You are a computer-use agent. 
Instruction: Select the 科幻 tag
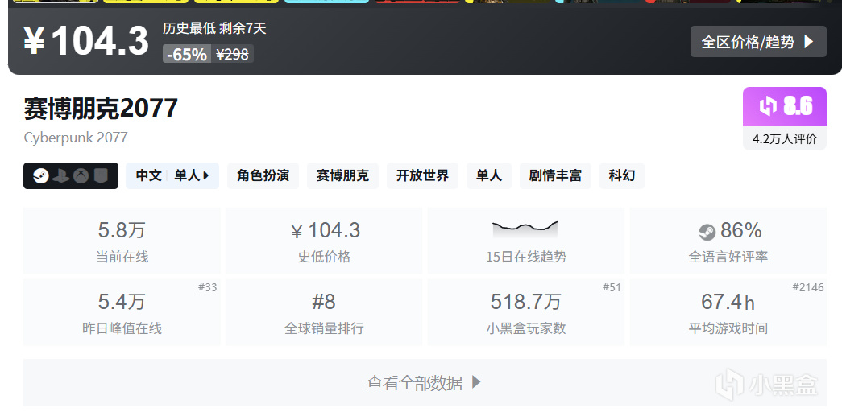(622, 175)
